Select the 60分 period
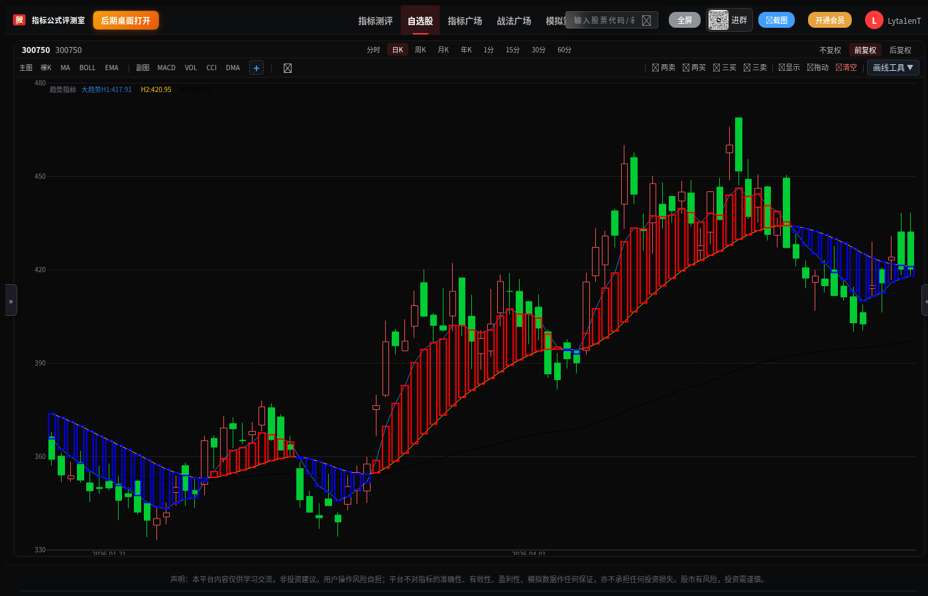The height and width of the screenshot is (596, 928). pyautogui.click(x=564, y=50)
